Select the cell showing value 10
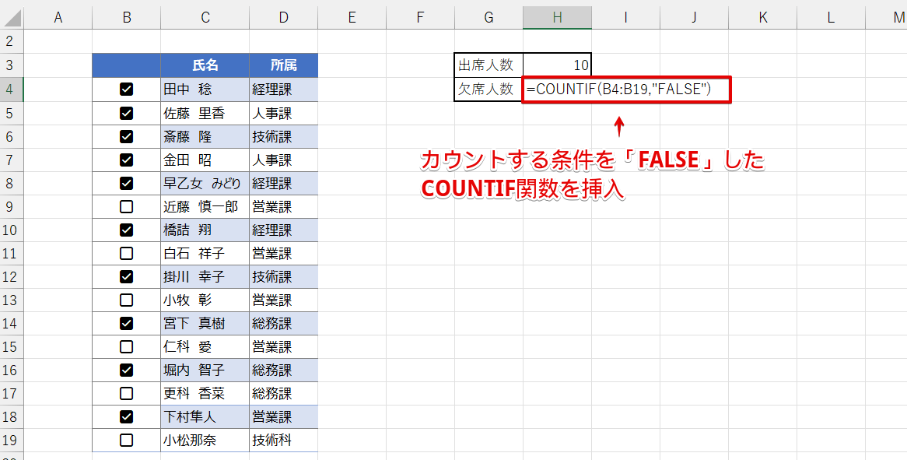 click(x=557, y=65)
